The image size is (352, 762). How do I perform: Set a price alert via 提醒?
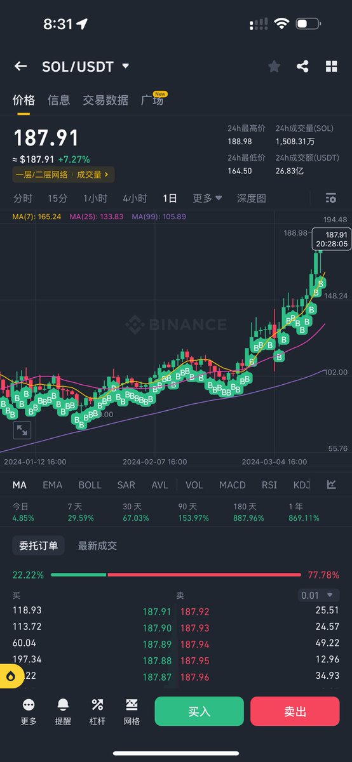tap(63, 711)
